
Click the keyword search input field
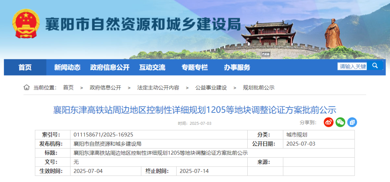[352, 67]
